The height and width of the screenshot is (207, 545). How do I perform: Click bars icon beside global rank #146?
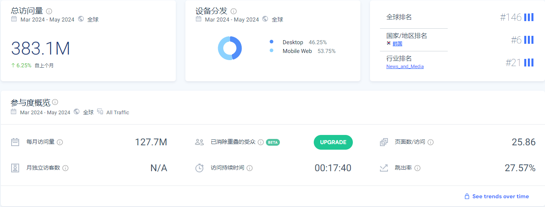point(529,17)
